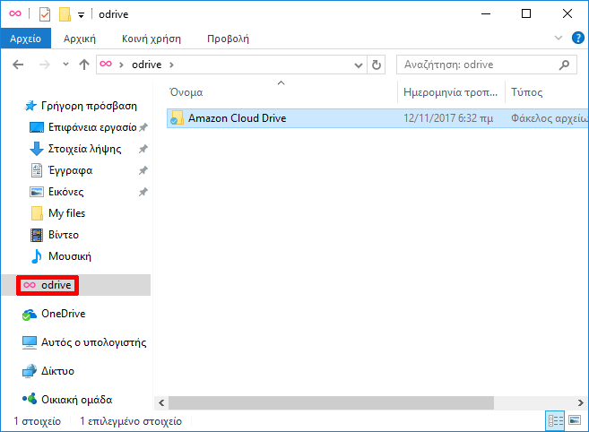The width and height of the screenshot is (589, 432).
Task: Go forward with the forward arrow
Action: pyautogui.click(x=44, y=65)
